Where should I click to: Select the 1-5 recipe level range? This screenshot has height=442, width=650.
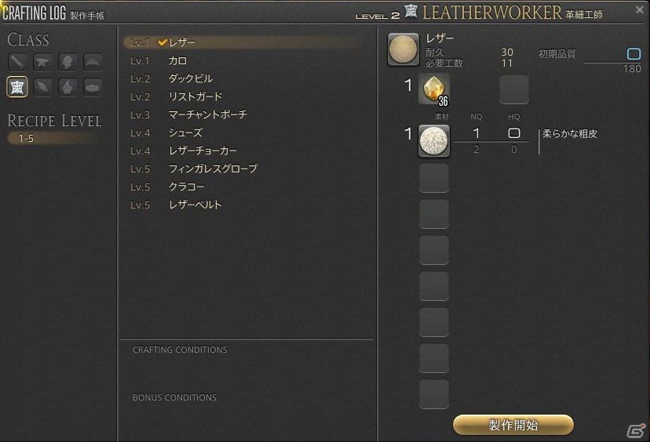[54, 138]
